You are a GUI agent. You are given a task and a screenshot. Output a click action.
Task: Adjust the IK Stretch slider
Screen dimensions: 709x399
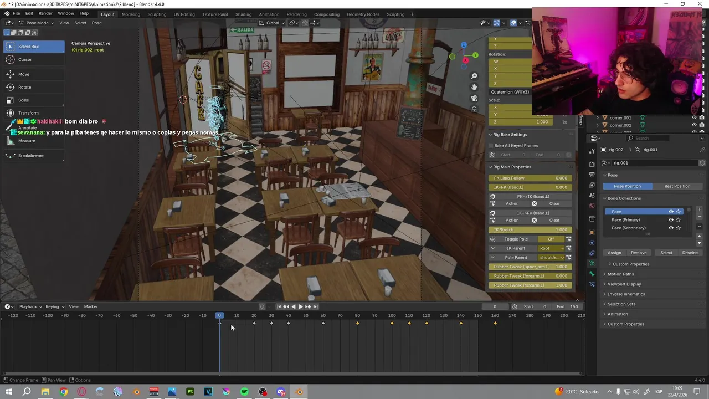click(x=530, y=229)
